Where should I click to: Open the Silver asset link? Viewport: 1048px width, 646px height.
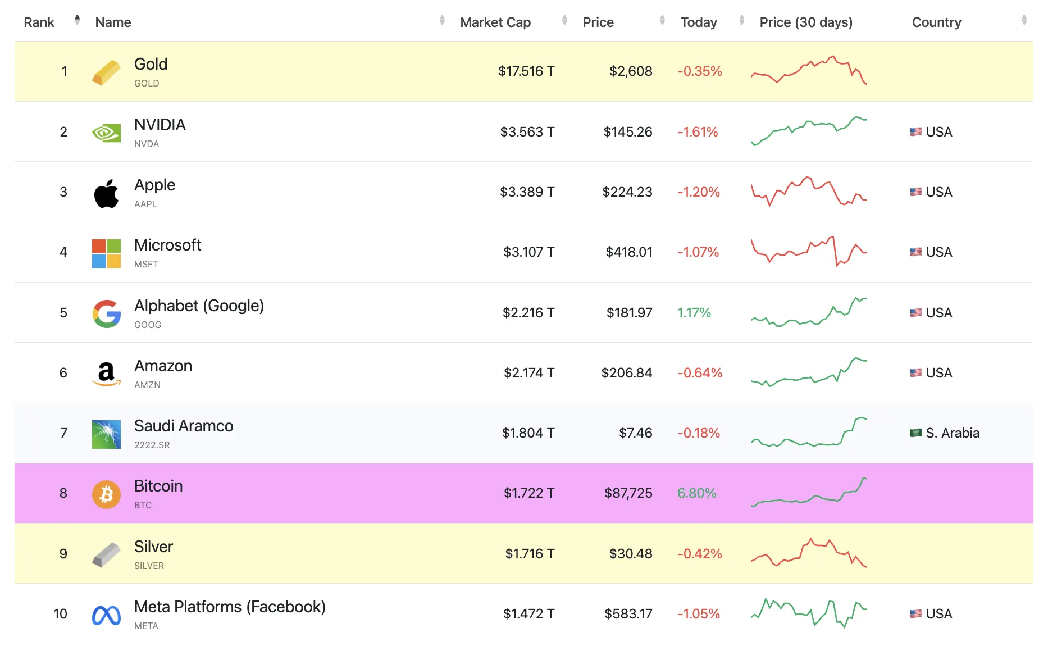click(x=153, y=547)
